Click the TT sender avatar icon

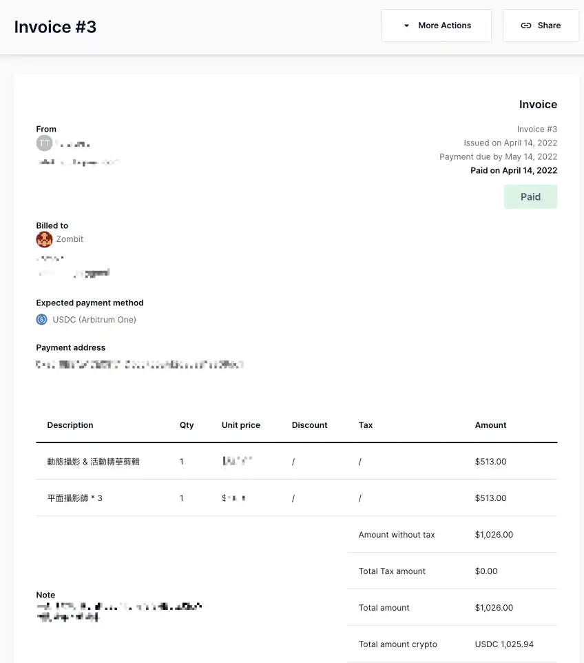[x=44, y=143]
